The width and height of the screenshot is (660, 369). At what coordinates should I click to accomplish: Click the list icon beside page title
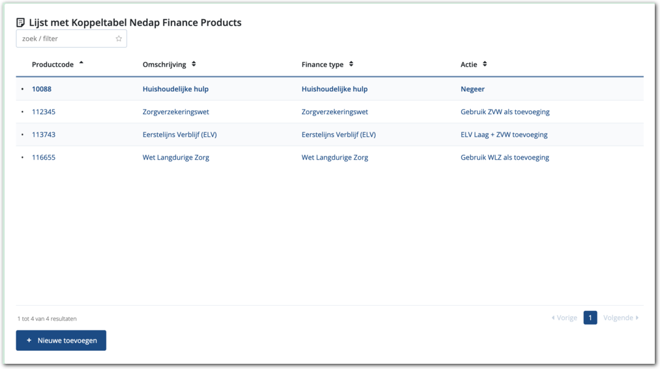[x=21, y=23]
